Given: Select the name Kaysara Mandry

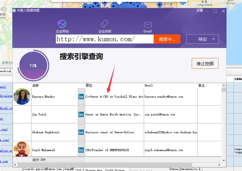Looking at the screenshot, I should (43, 97).
